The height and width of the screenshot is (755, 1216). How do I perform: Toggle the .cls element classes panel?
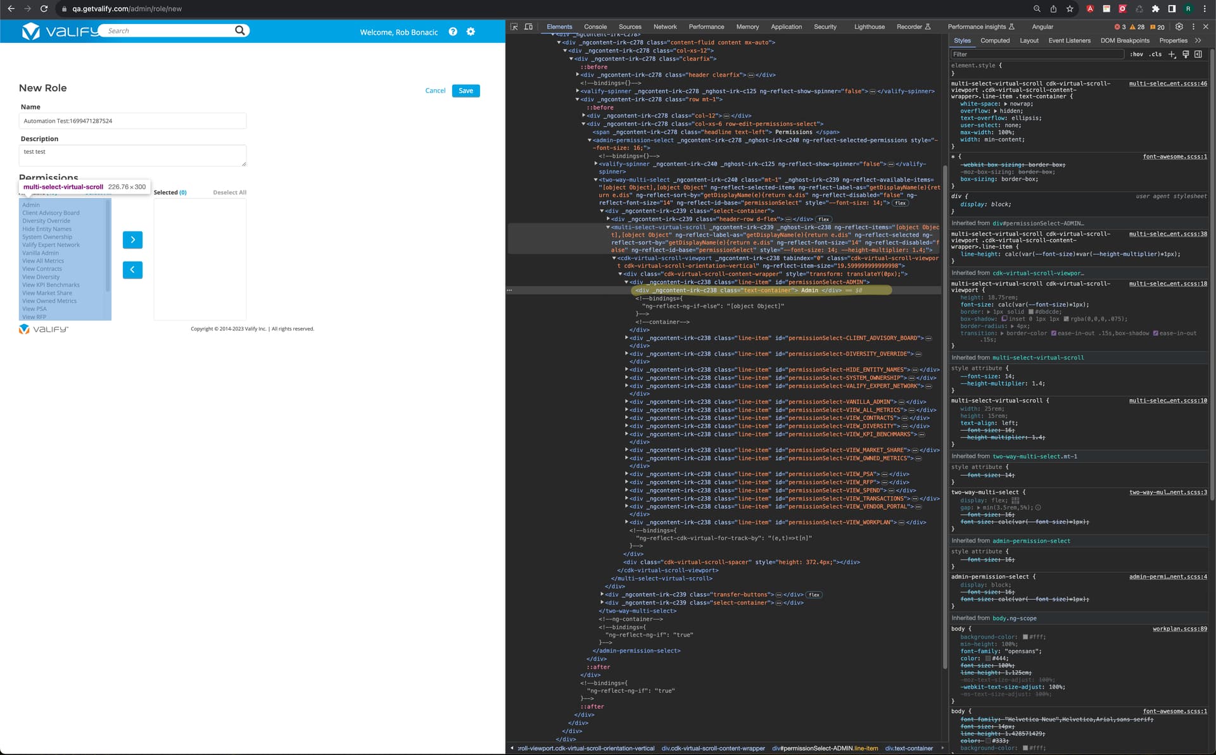pos(1156,54)
